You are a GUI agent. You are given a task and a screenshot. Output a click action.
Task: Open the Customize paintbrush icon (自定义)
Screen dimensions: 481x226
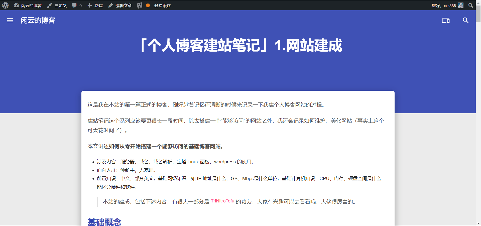(50, 5)
